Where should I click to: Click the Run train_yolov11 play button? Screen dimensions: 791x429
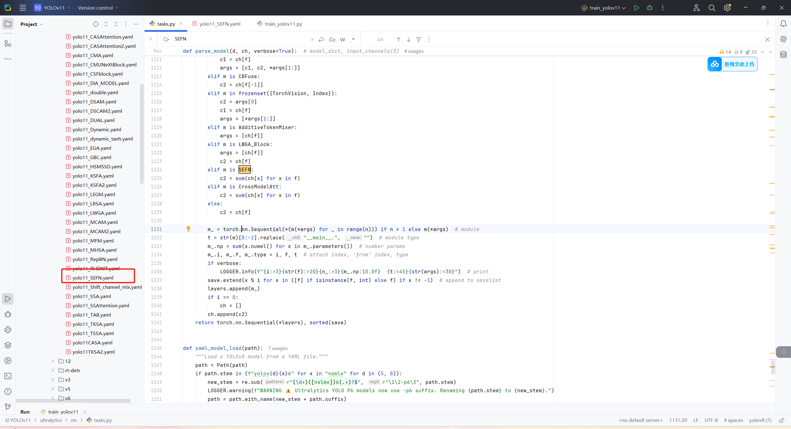pyautogui.click(x=636, y=8)
